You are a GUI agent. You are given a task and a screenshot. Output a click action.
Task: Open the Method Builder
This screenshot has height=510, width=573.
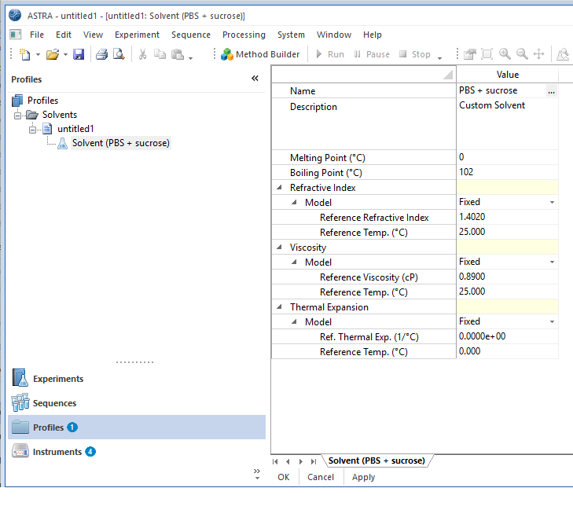pyautogui.click(x=260, y=54)
